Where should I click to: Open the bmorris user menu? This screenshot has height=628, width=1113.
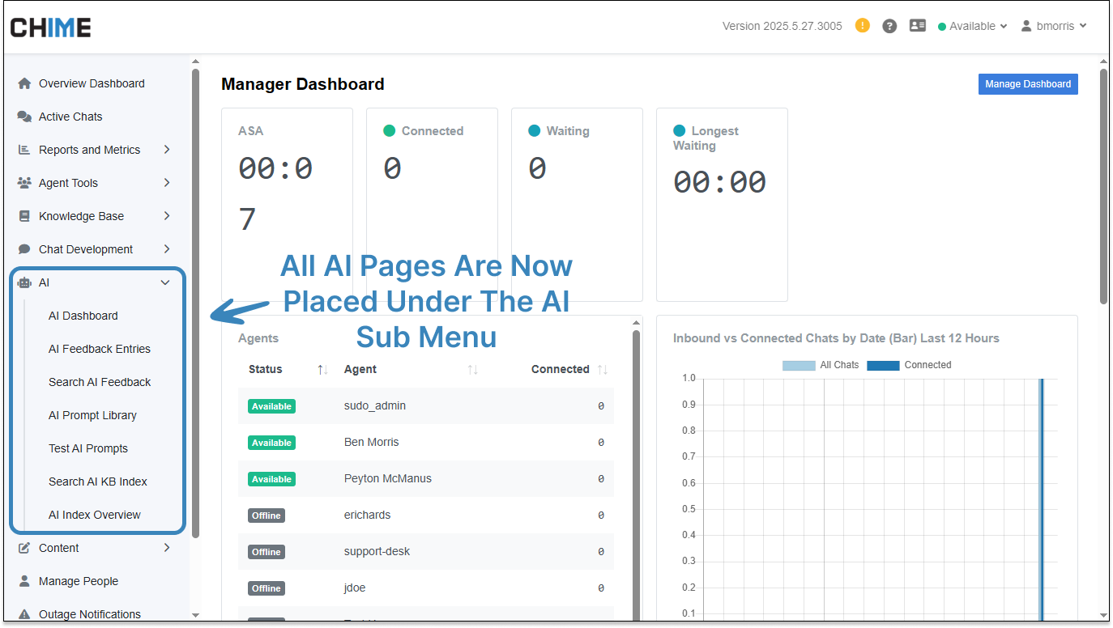(x=1054, y=26)
